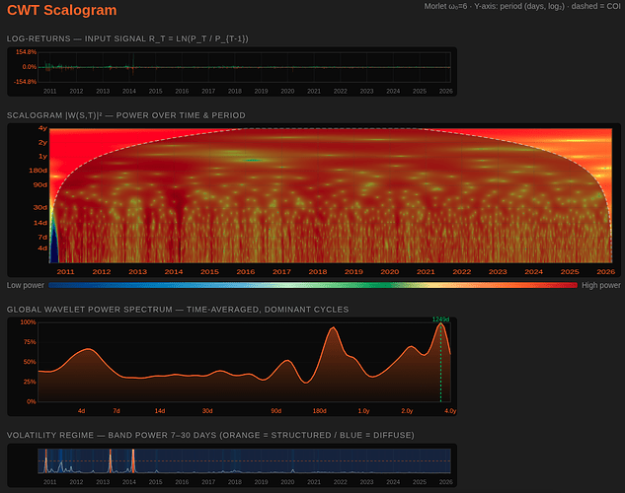Screen dimensions: 625x493
Task: Click 2020 on the log-returns time axis
Action: [287, 91]
